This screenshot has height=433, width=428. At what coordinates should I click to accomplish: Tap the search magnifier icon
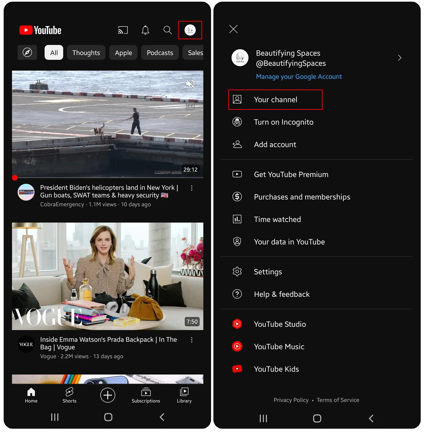pos(167,30)
